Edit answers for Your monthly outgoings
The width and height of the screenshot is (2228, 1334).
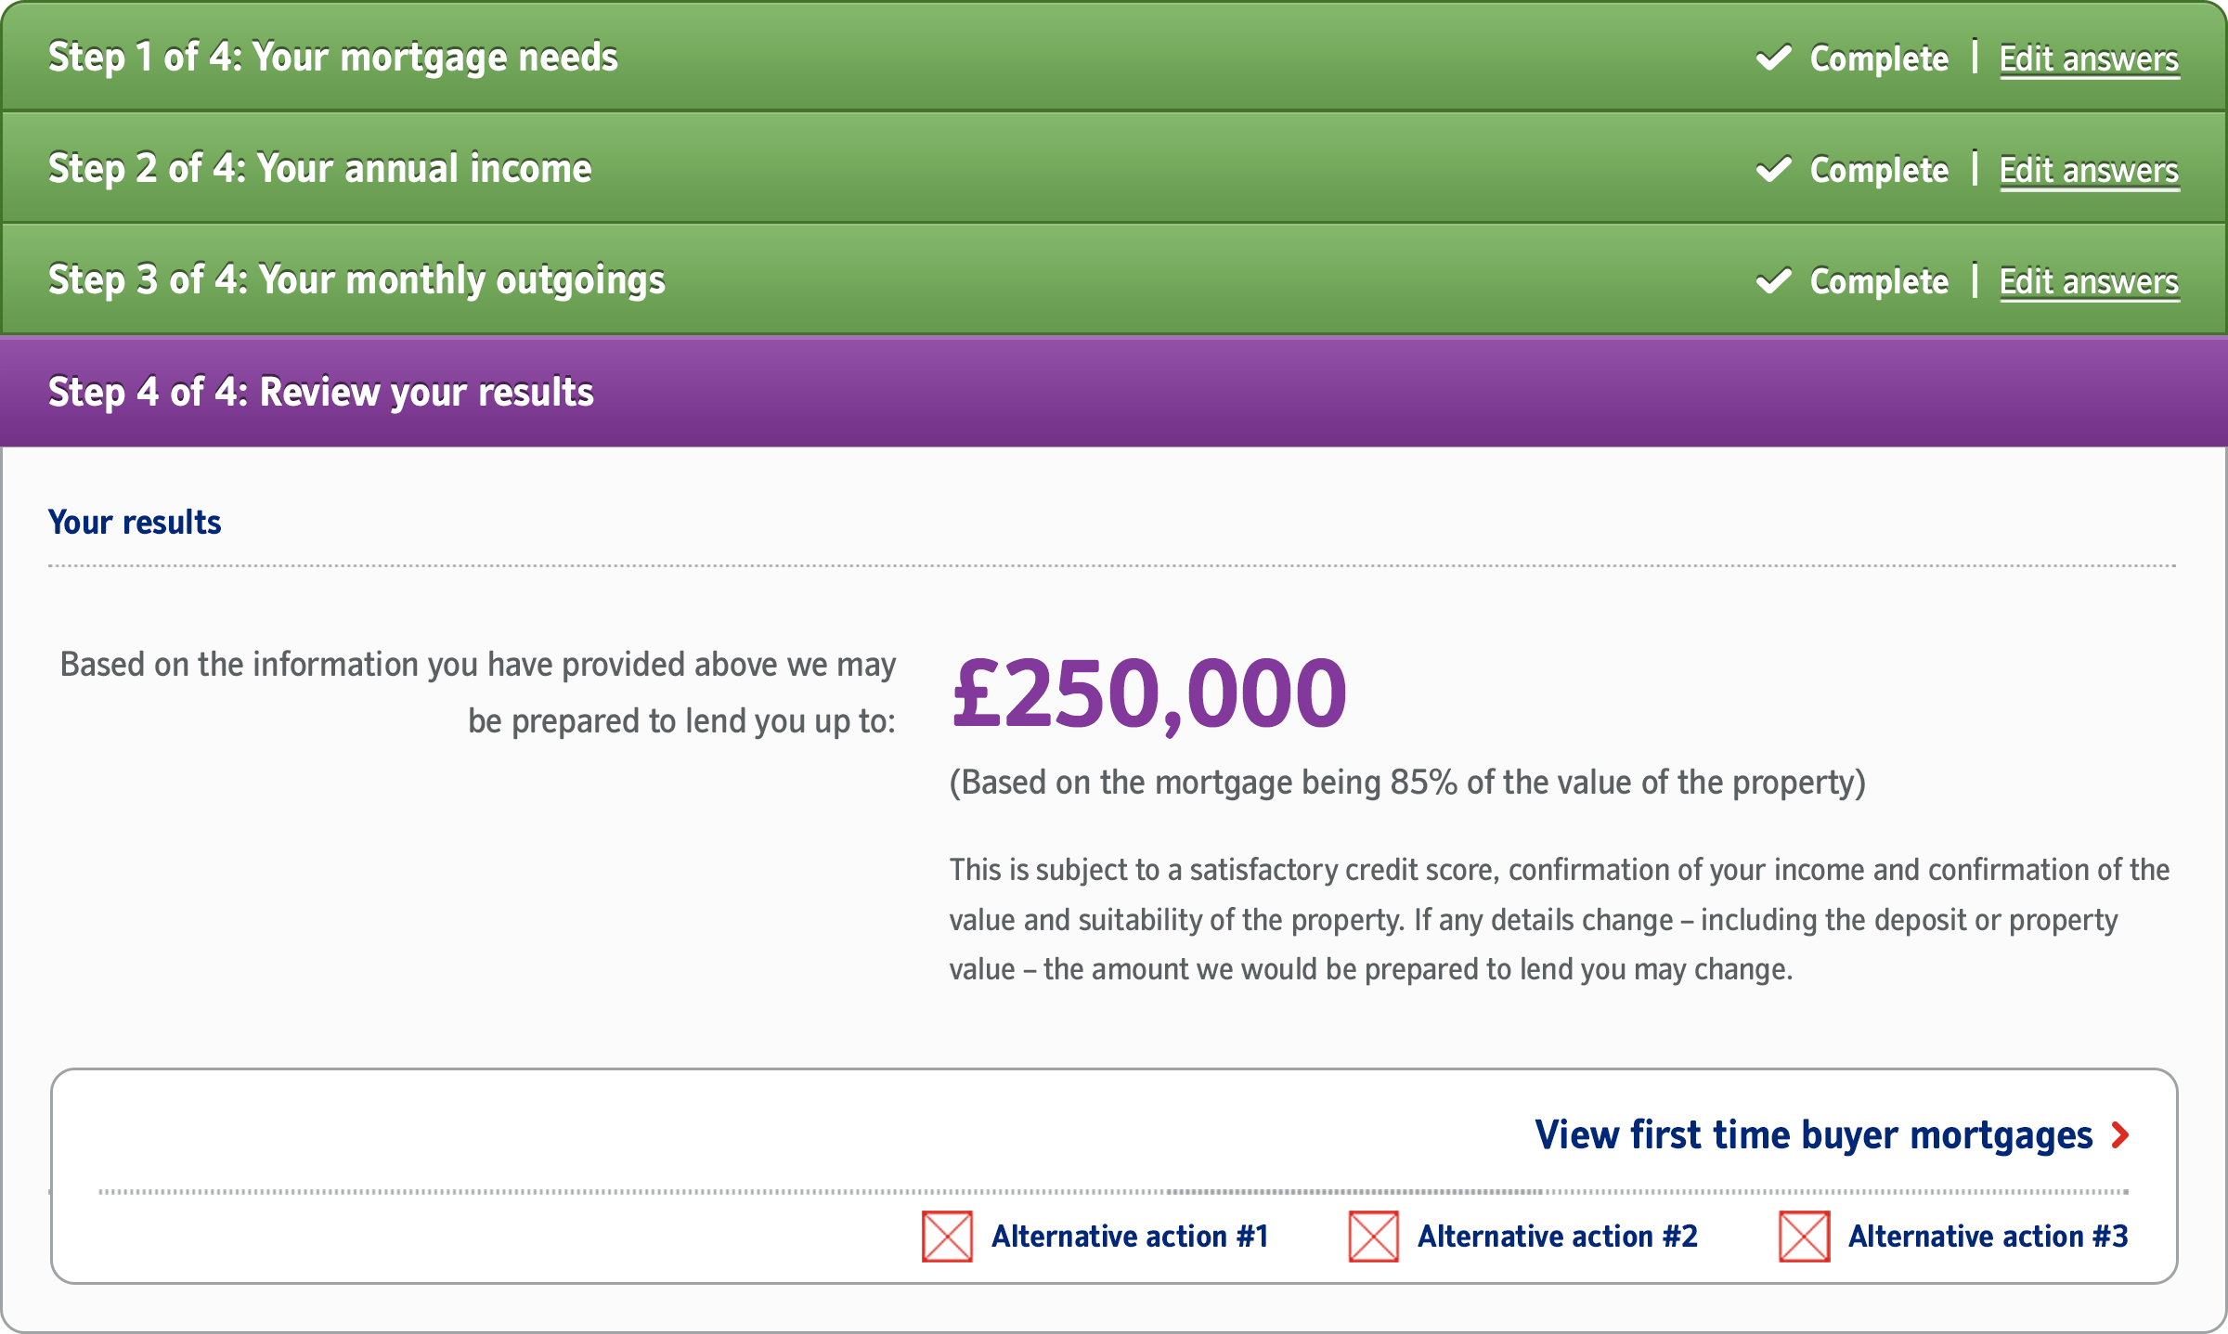tap(2089, 282)
